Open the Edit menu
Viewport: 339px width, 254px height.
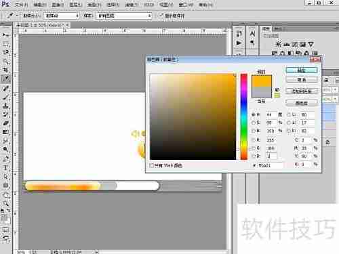click(40, 5)
